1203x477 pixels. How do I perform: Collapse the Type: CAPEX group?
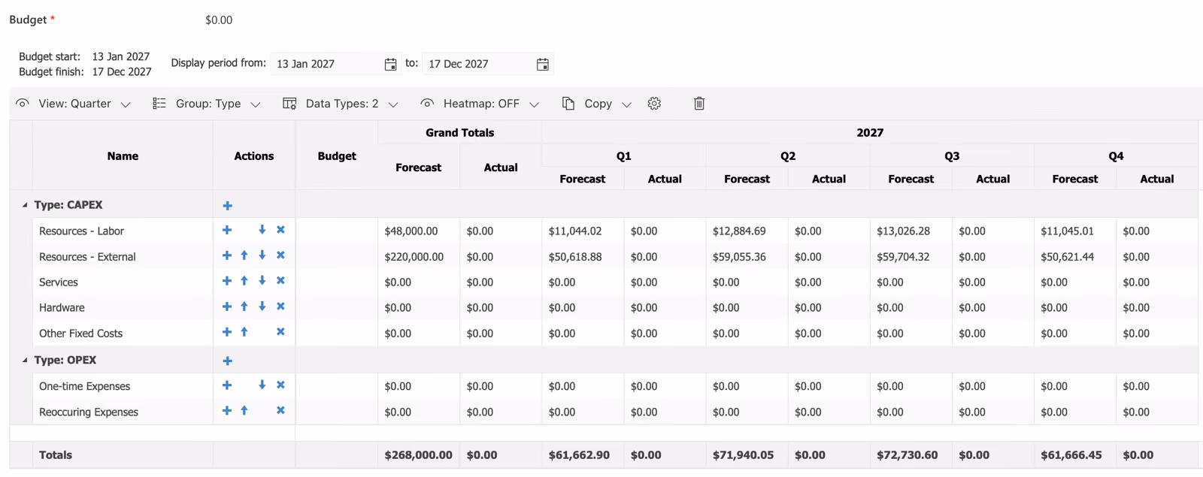[x=25, y=205]
